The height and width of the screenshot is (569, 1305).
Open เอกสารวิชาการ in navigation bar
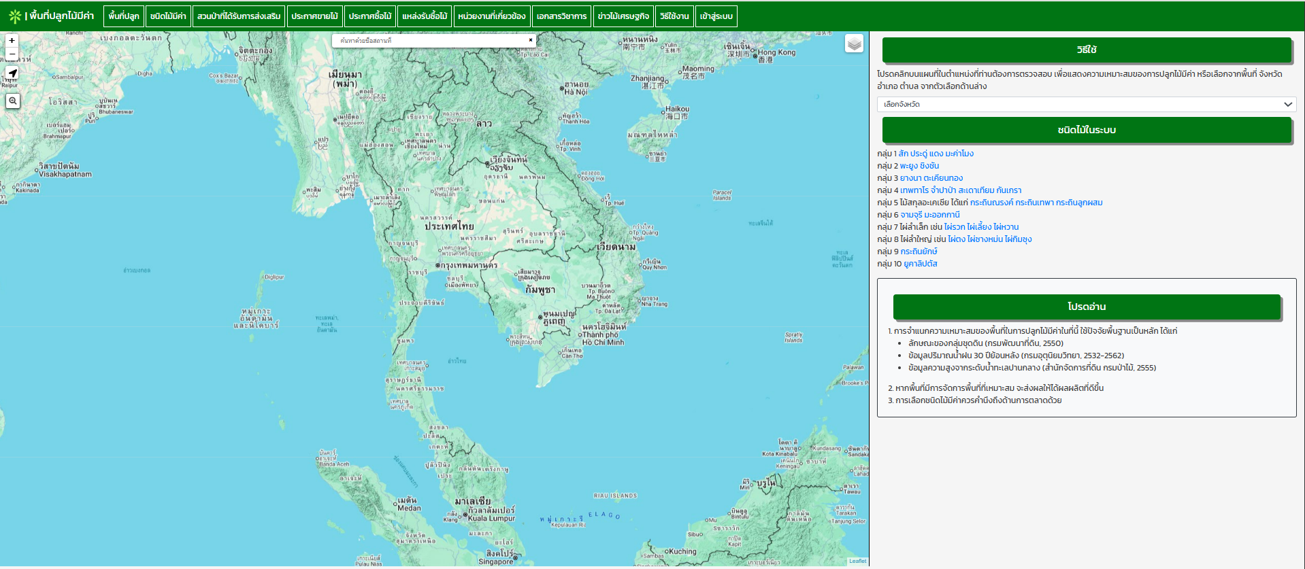click(x=561, y=16)
